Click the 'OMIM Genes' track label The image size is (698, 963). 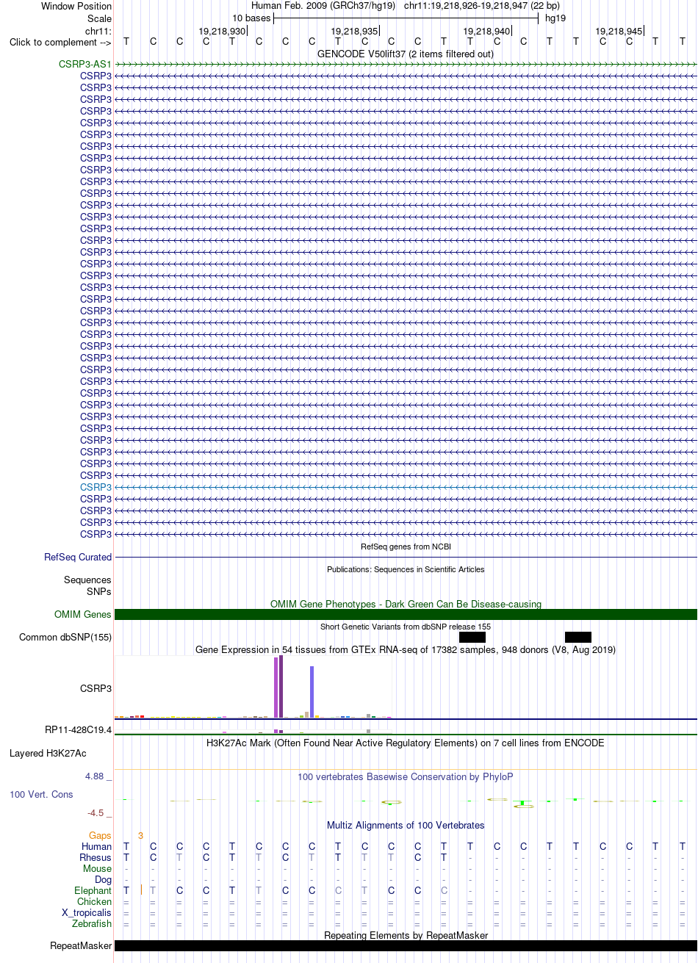[x=83, y=614]
